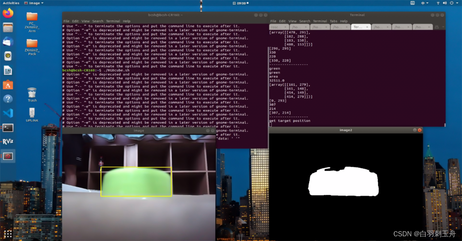Open View menu in the bcsh@bcsh-CR160 terminal

click(x=85, y=21)
